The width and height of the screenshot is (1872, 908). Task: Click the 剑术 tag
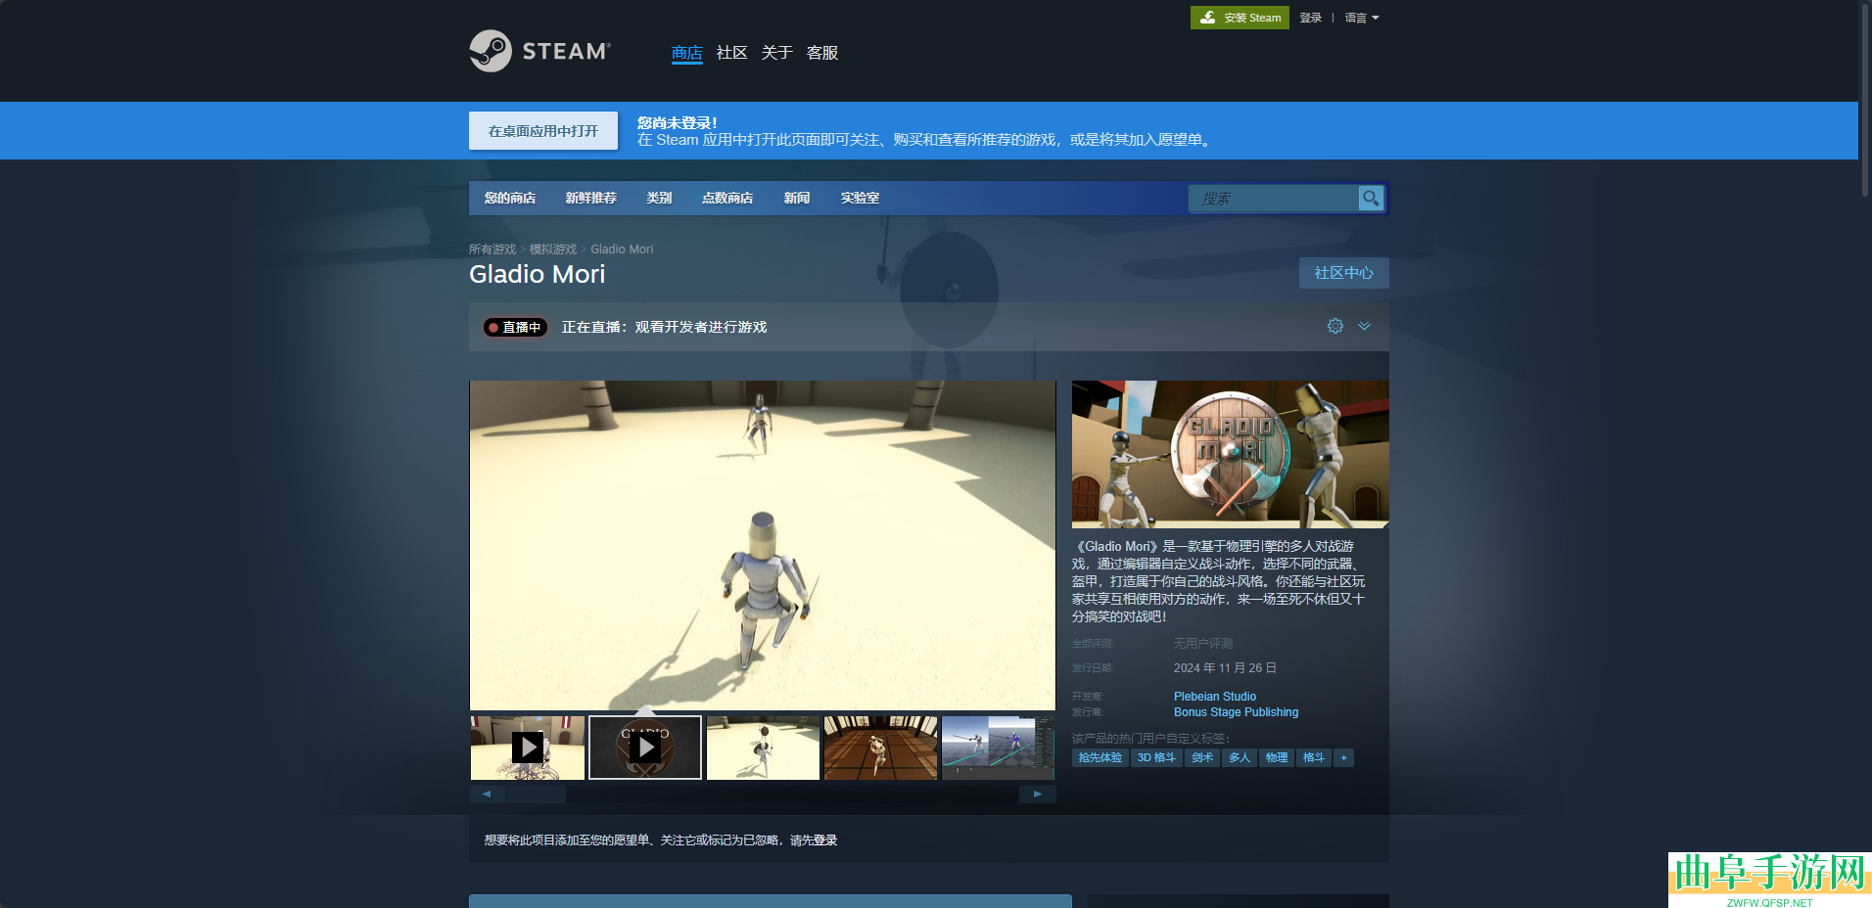pyautogui.click(x=1202, y=757)
